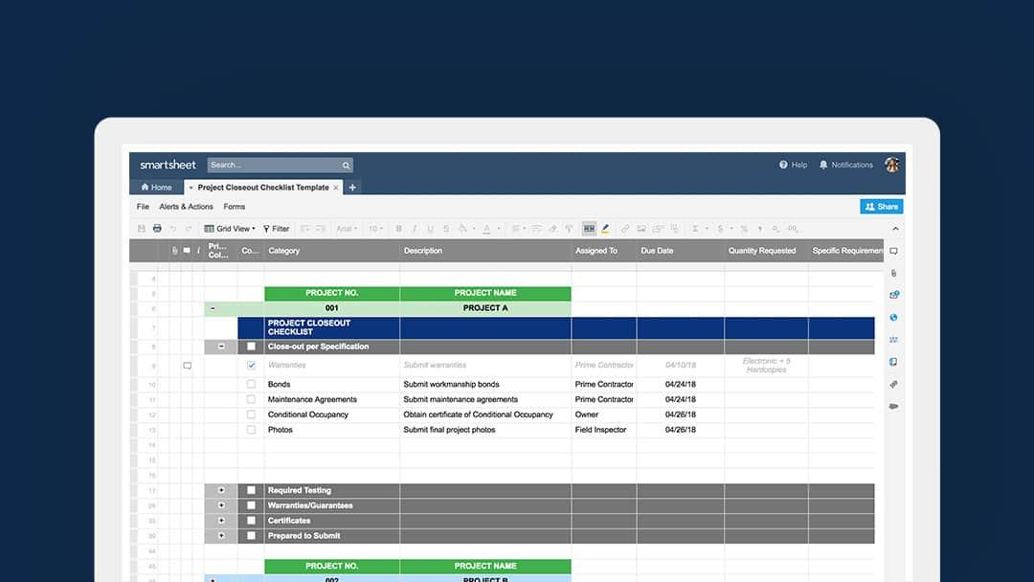Click the blue Share button
The image size is (1034, 582).
[x=880, y=206]
